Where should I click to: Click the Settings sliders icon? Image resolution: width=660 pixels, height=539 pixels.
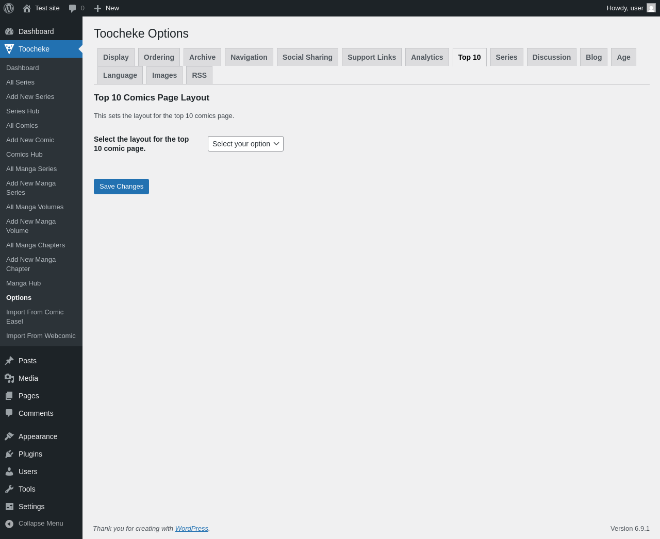[9, 507]
